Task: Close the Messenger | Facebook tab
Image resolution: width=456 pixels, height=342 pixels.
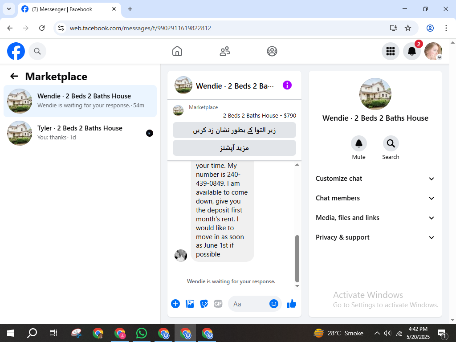Action: pyautogui.click(x=114, y=9)
